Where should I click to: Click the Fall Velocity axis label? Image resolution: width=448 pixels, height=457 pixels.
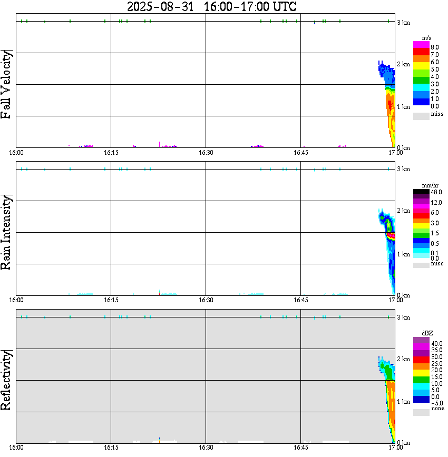pyautogui.click(x=6, y=84)
